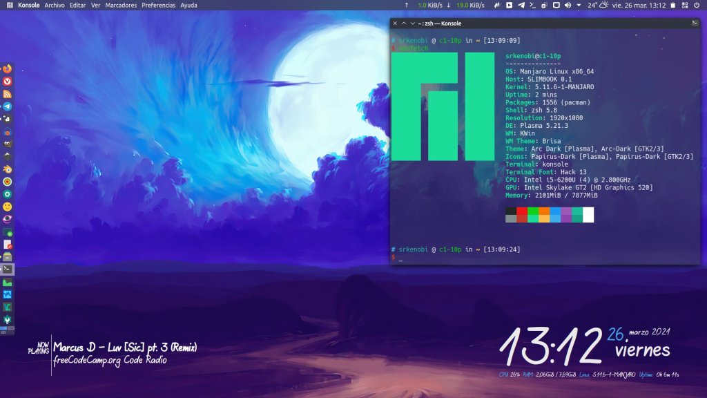707x398 pixels.
Task: Click the volume speaker icon in tray
Action: click(568, 5)
